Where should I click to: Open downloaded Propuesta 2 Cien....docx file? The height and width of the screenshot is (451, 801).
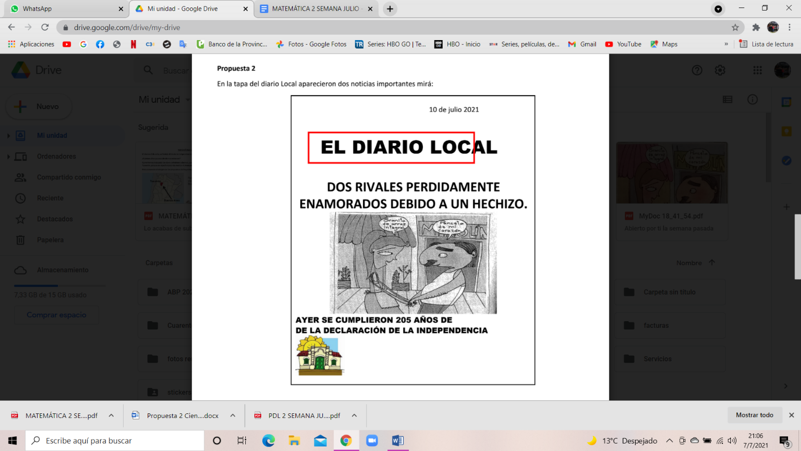tap(176, 415)
